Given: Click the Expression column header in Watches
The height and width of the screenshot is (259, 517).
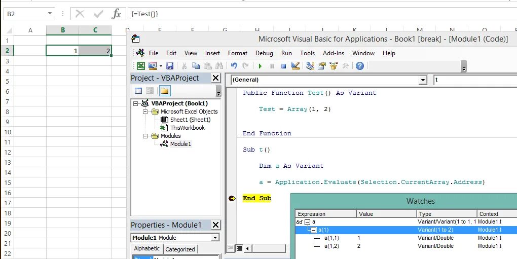Looking at the screenshot, I should [326, 214].
